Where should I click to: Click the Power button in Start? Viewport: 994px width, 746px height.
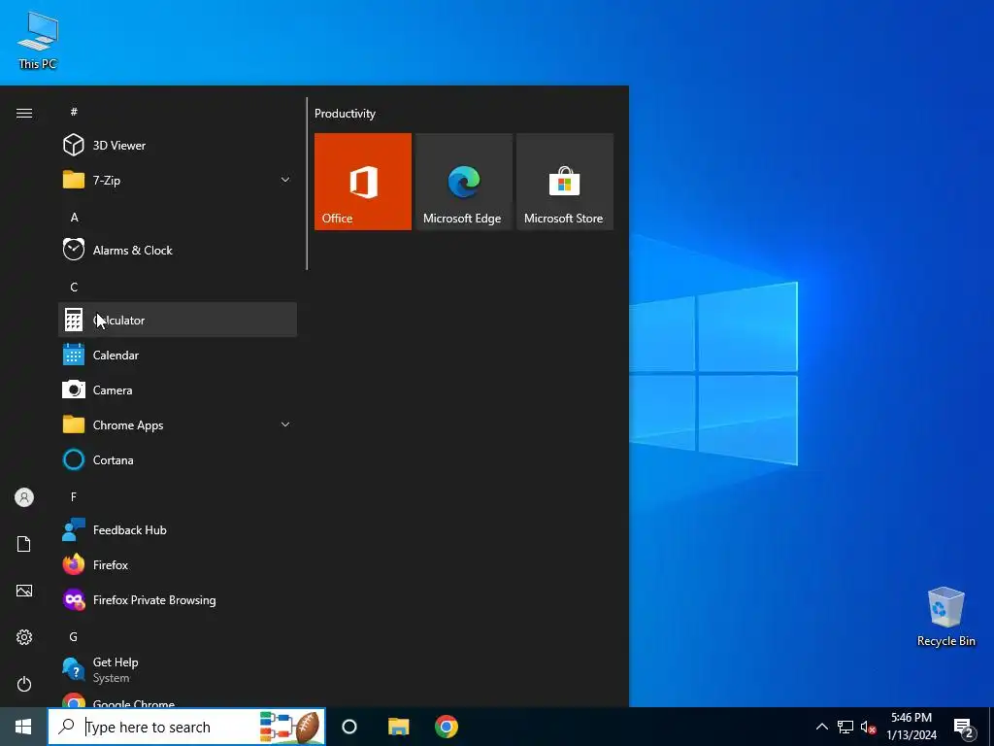pyautogui.click(x=24, y=684)
